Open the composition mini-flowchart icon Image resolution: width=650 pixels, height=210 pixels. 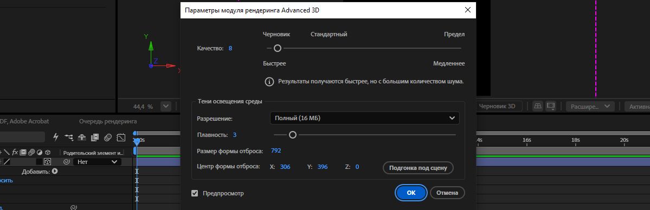tap(69, 137)
